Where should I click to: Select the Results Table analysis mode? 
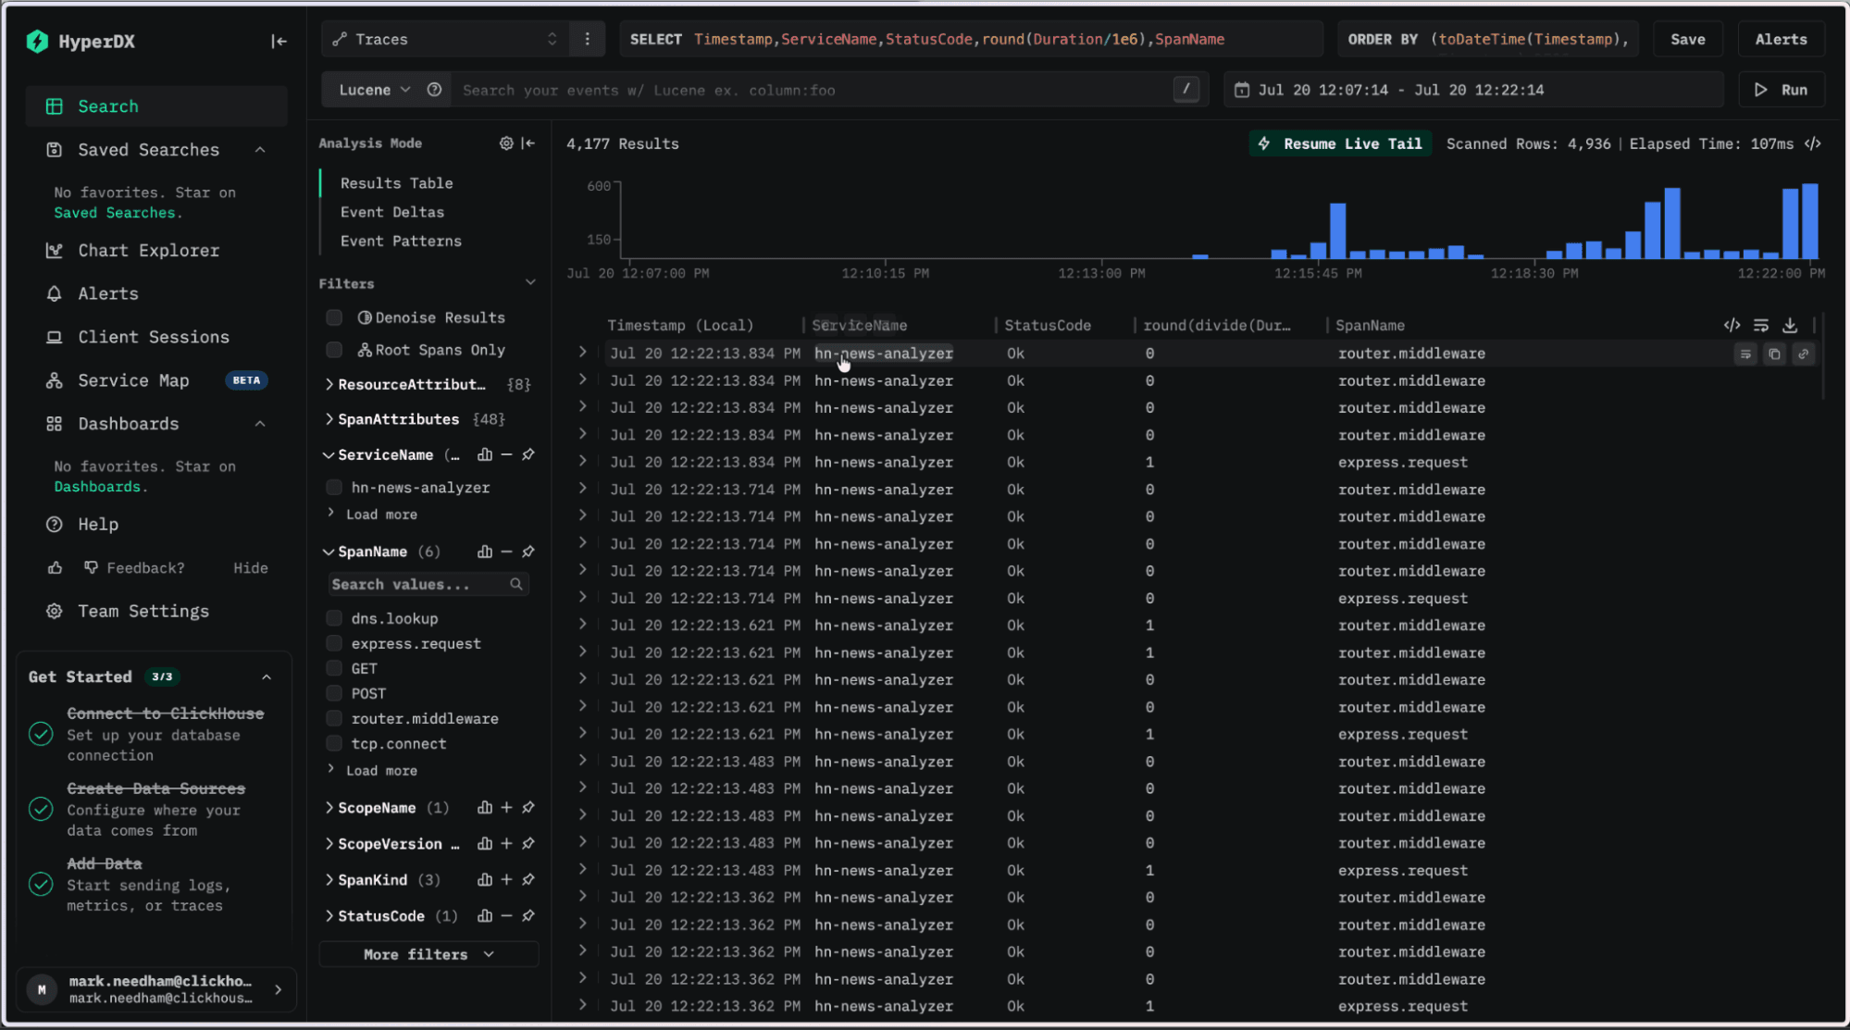[397, 183]
